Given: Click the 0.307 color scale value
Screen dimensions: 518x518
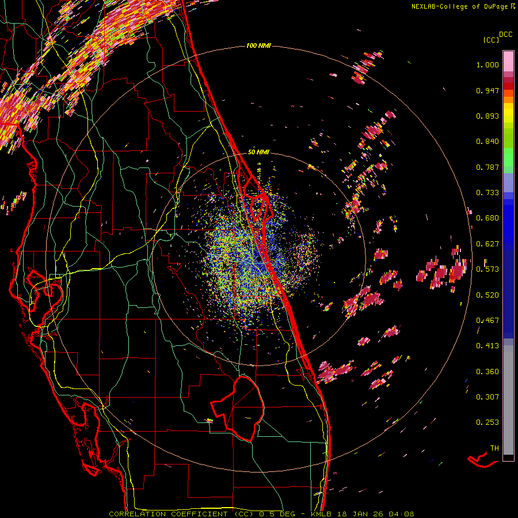Looking at the screenshot, I should click(x=487, y=397).
